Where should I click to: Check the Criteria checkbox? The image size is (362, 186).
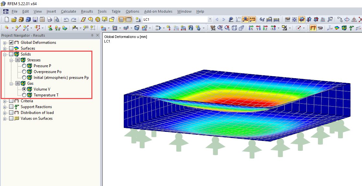tap(11, 101)
